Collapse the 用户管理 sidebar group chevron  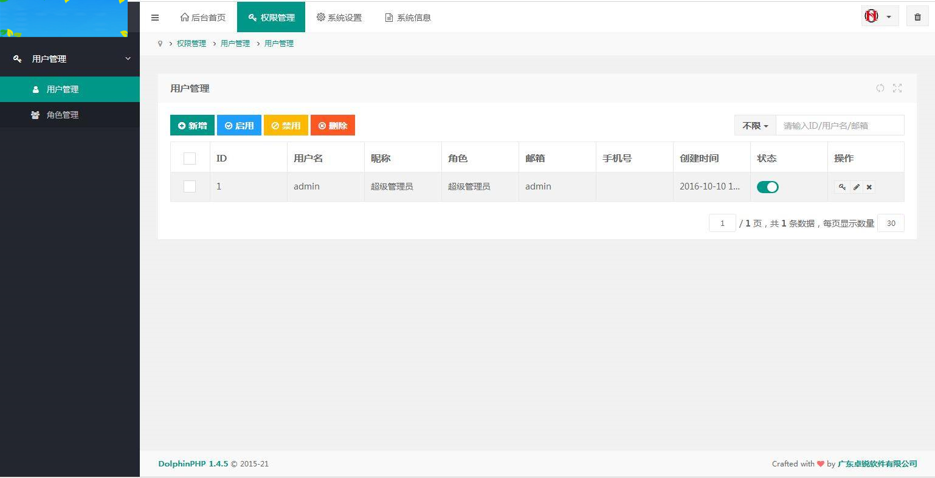coord(127,58)
